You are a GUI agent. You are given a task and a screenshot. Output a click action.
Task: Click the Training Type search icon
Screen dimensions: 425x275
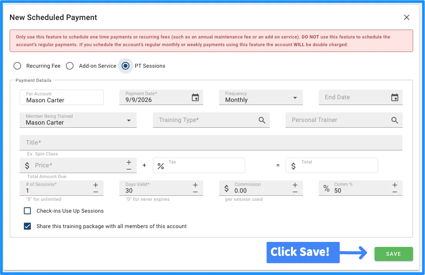coord(261,120)
